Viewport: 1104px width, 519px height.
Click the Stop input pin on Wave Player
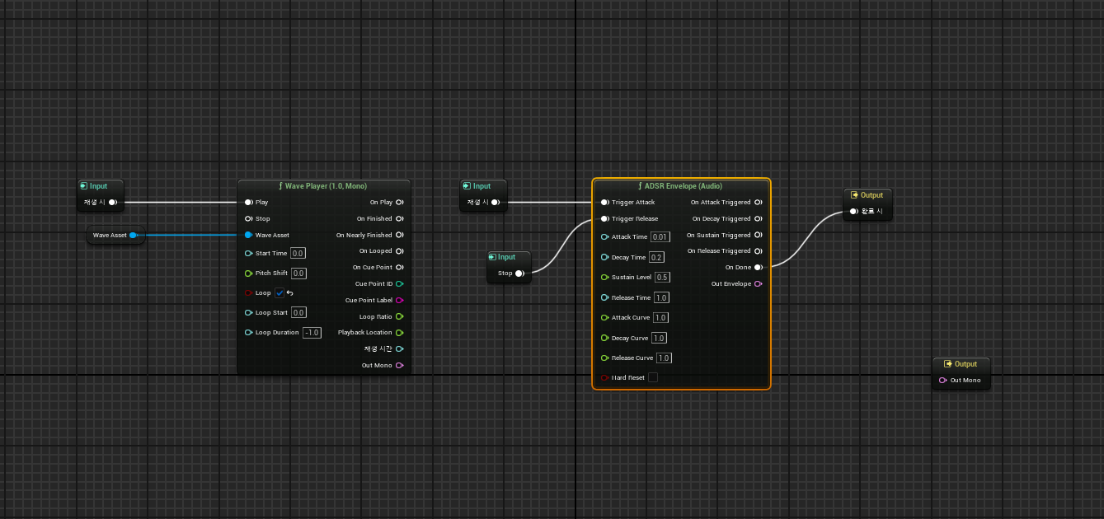[x=248, y=219]
